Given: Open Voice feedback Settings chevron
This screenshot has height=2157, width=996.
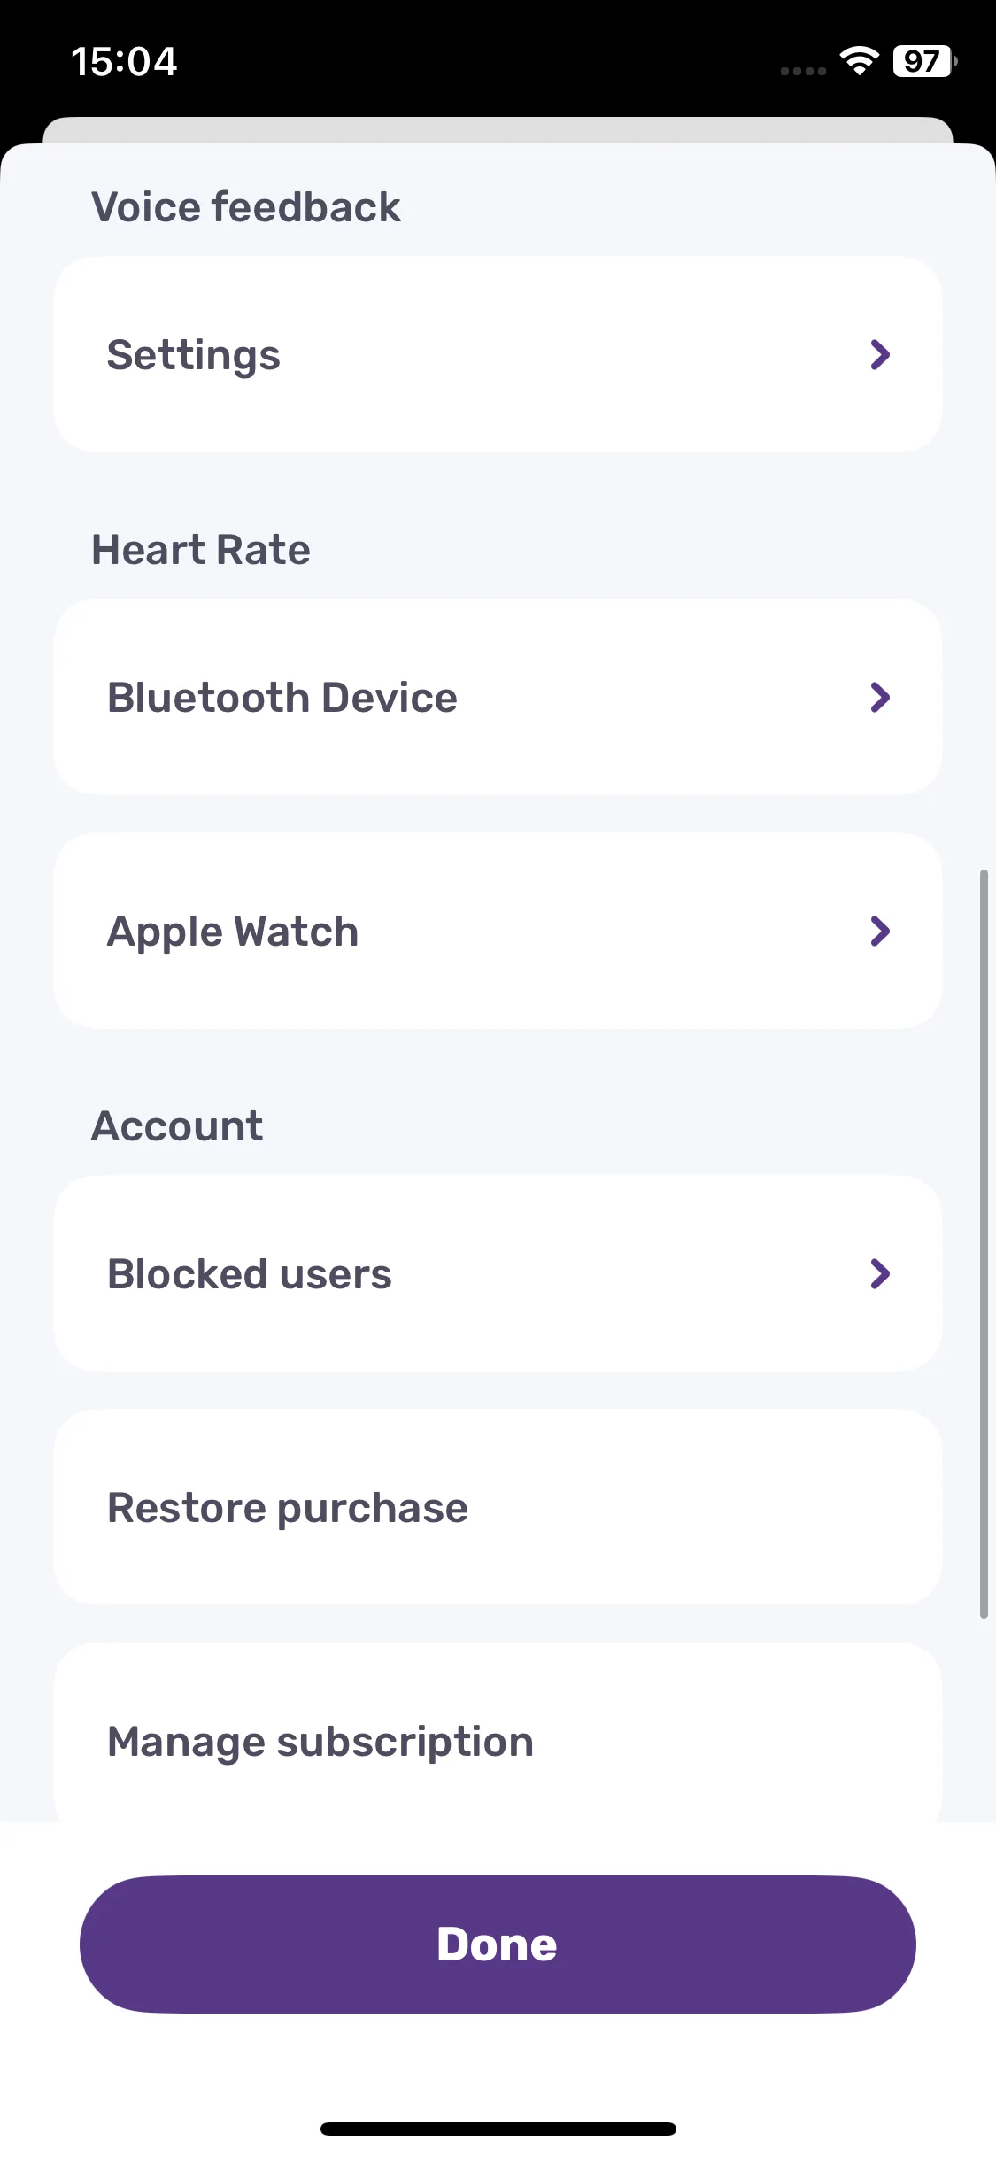Looking at the screenshot, I should coord(879,355).
